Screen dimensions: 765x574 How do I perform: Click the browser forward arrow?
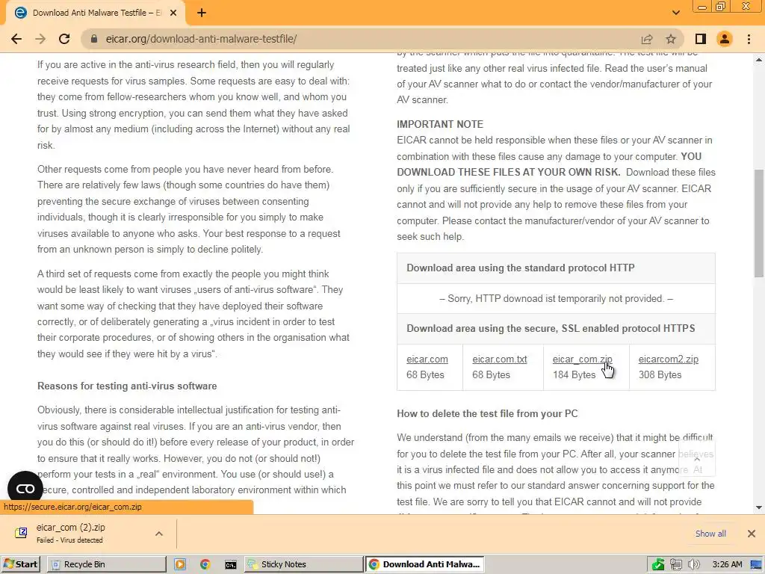coord(40,39)
